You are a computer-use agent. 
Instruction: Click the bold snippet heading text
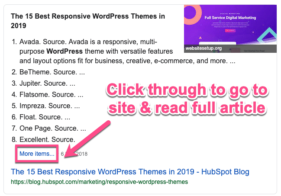click(88, 21)
